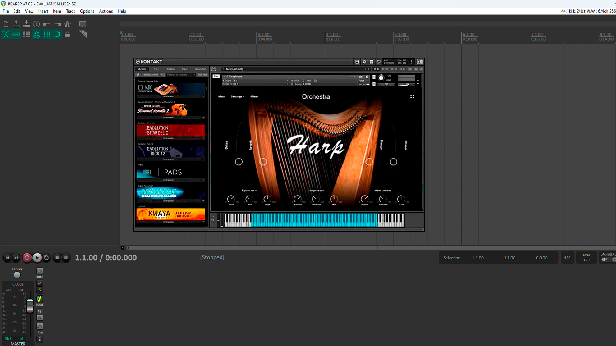Create a new project with the toolbar icon

click(x=6, y=24)
